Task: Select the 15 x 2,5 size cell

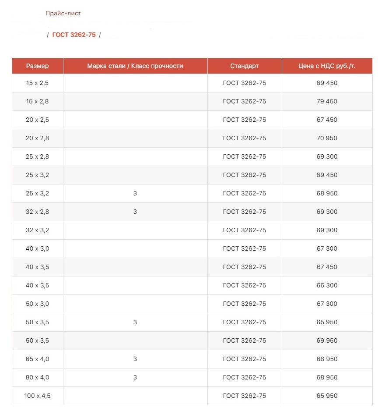Action: [38, 83]
